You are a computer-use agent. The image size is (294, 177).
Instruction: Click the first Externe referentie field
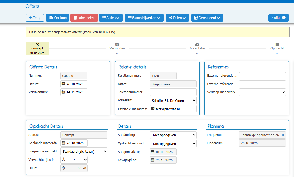(x=262, y=76)
